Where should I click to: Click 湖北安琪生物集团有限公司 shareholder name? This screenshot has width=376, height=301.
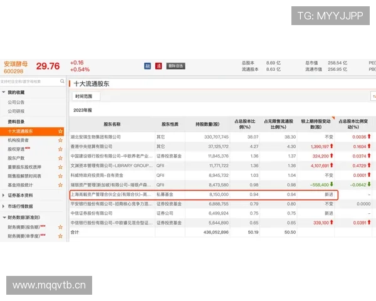pyautogui.click(x=95, y=137)
